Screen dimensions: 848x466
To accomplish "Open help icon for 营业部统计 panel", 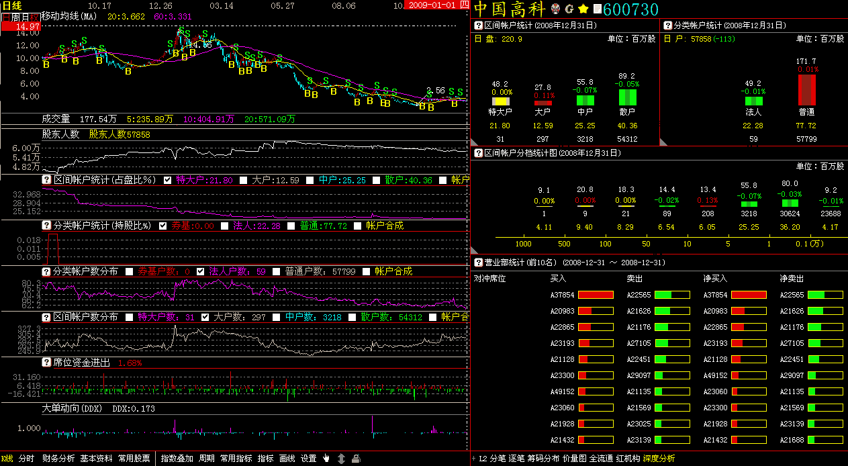I will (x=479, y=263).
